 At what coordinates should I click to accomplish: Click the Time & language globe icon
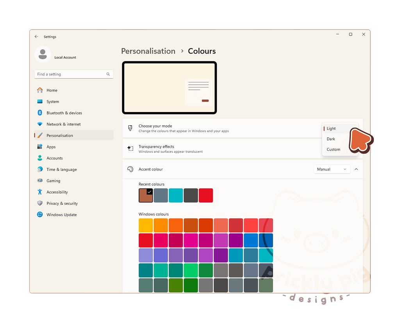(40, 169)
